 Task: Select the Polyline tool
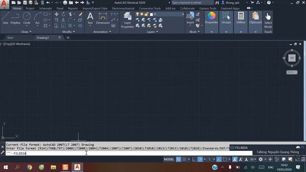[15, 18]
